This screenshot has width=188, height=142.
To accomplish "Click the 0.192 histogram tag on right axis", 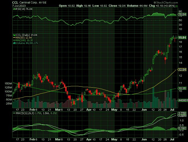I will pyautogui.click(x=182, y=128).
